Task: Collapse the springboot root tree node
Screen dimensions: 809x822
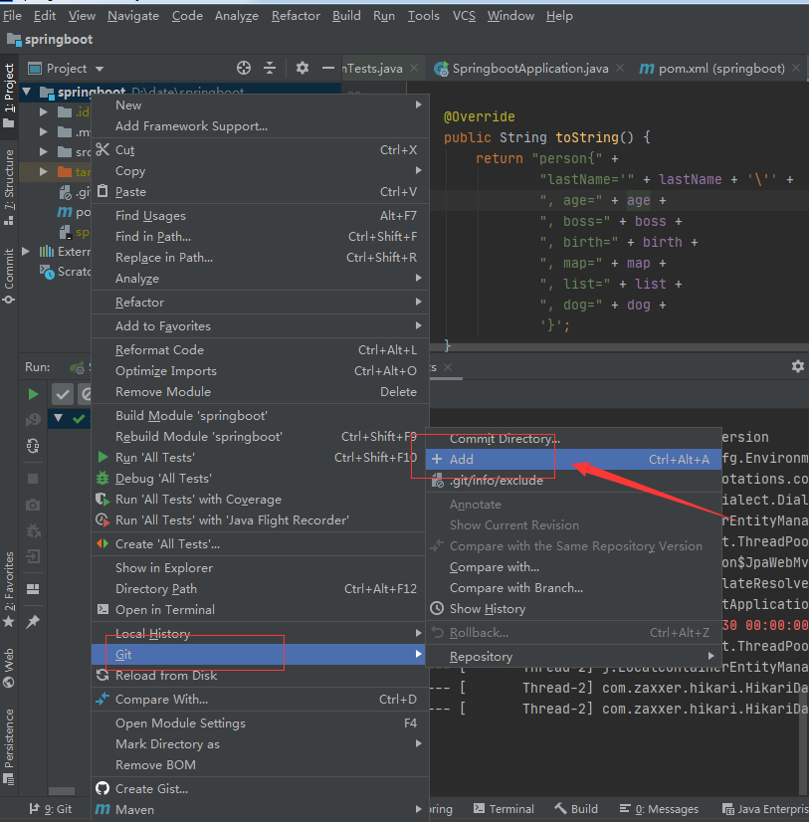Action: coord(27,93)
